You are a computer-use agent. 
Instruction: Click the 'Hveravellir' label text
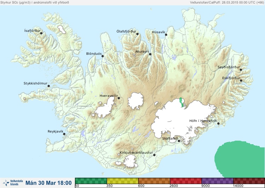click(x=109, y=96)
